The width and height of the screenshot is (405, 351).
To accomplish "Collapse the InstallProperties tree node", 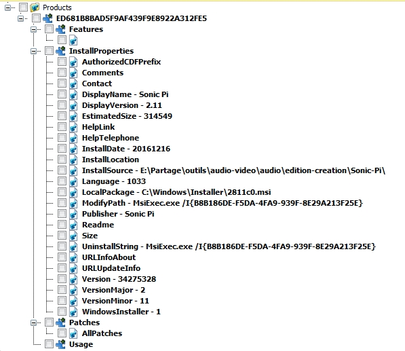I will [x=33, y=51].
